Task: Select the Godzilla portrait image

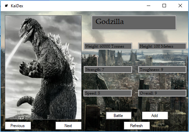Action: tap(43, 67)
